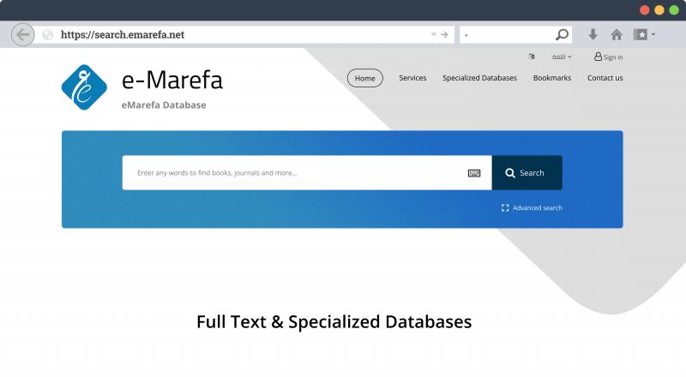The width and height of the screenshot is (686, 377).
Task: Open the Services menu item
Action: coord(412,78)
